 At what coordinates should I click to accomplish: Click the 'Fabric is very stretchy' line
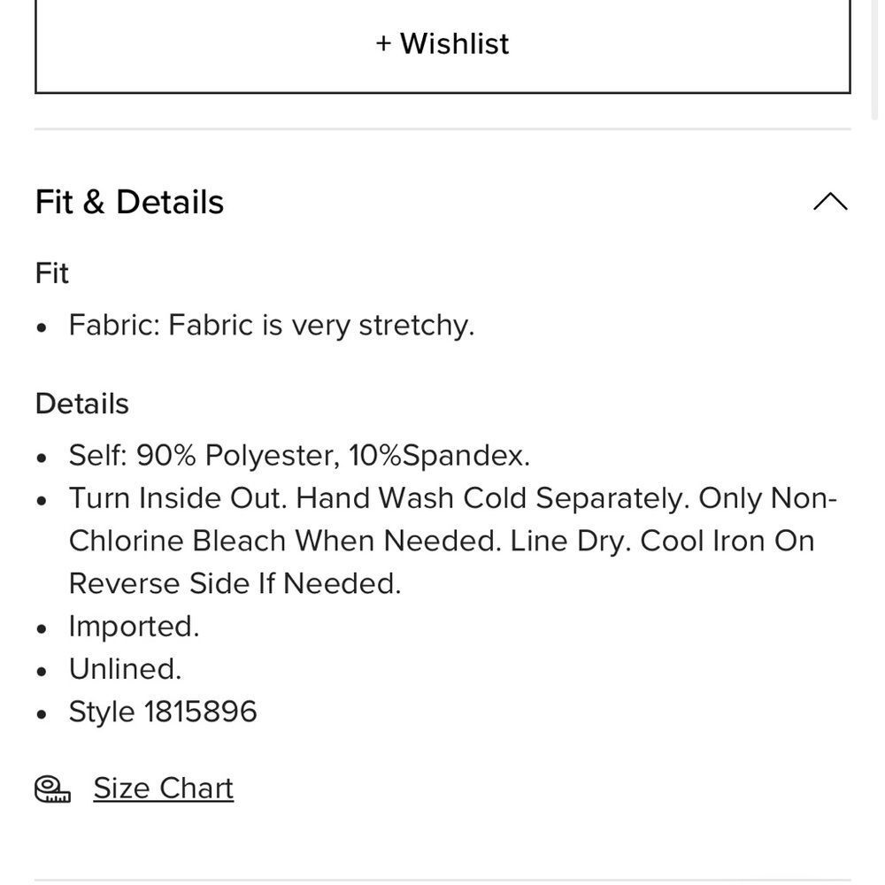click(272, 325)
